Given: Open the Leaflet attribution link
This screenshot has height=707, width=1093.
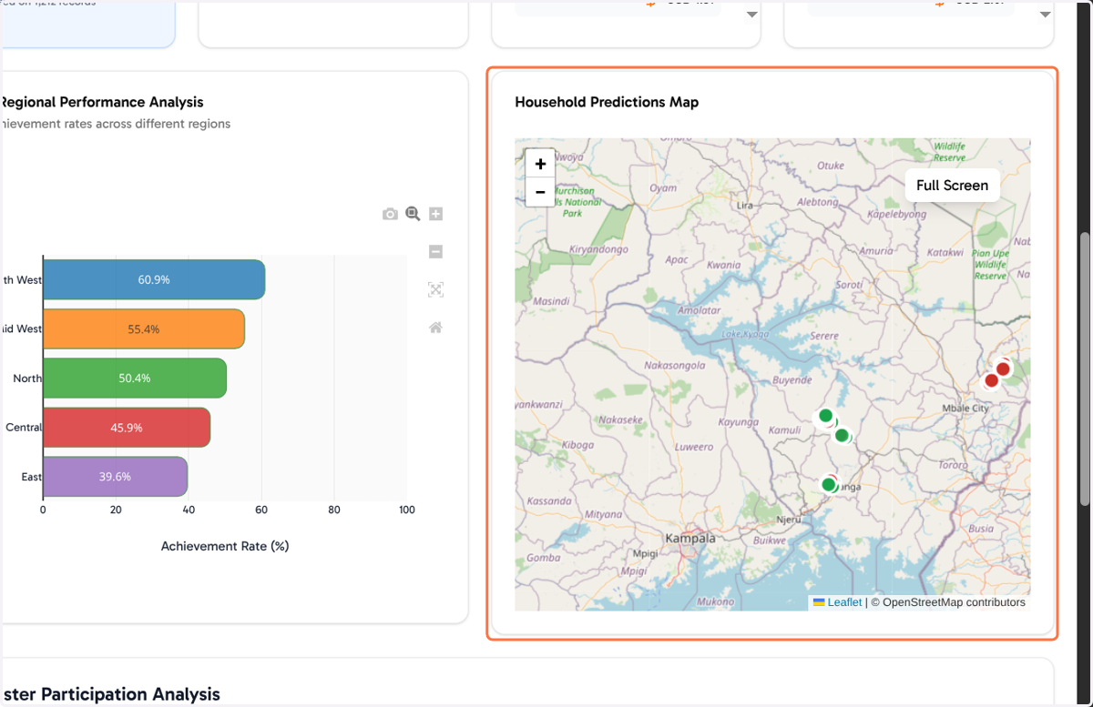Looking at the screenshot, I should [x=844, y=602].
